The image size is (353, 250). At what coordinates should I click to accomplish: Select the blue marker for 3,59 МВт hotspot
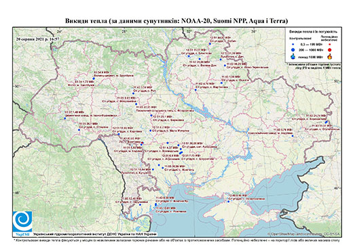(133, 93)
